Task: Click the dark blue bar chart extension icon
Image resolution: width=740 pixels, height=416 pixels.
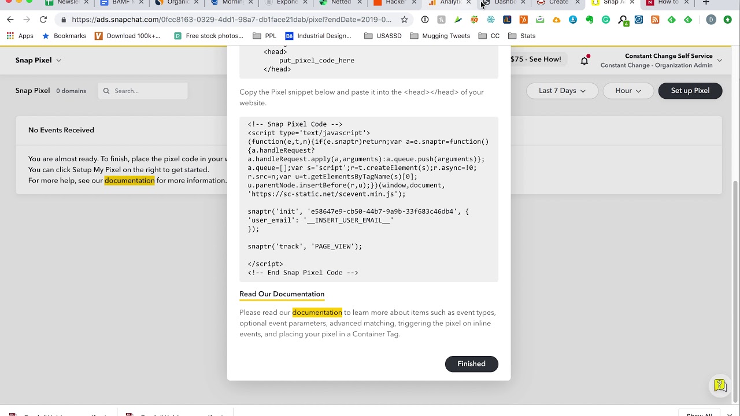Action: tap(507, 20)
